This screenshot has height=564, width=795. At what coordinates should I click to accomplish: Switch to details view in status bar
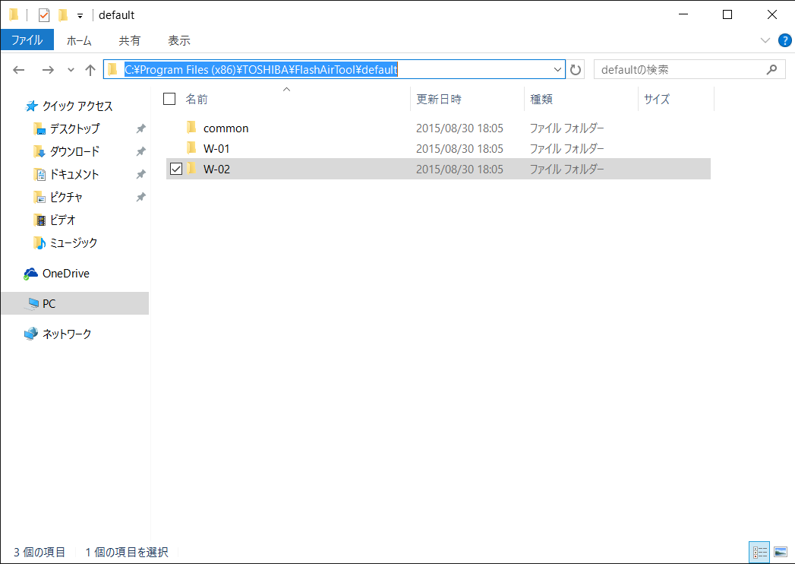tap(759, 553)
